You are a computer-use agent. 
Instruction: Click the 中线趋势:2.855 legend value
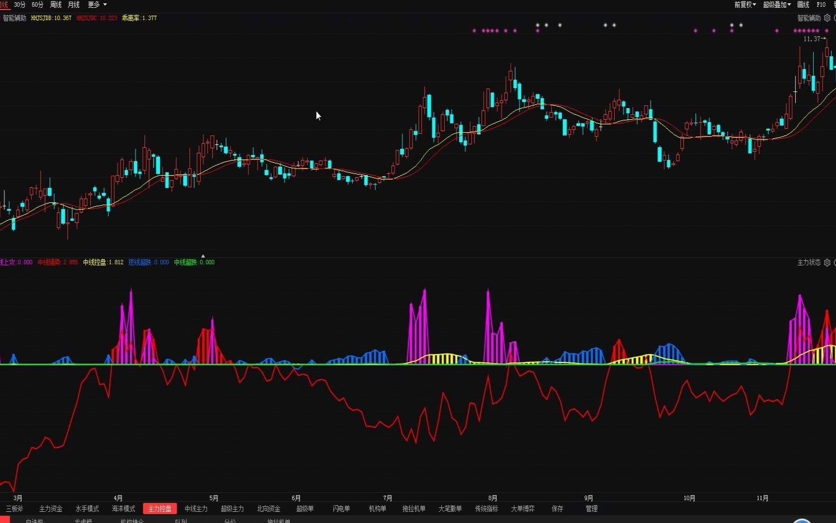58,262
